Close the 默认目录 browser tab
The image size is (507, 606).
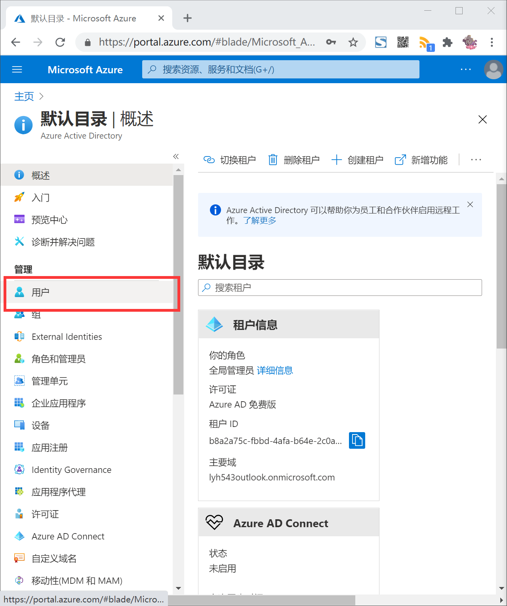tap(161, 18)
